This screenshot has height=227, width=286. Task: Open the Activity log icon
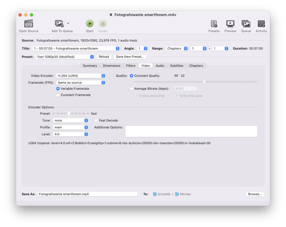point(261,24)
